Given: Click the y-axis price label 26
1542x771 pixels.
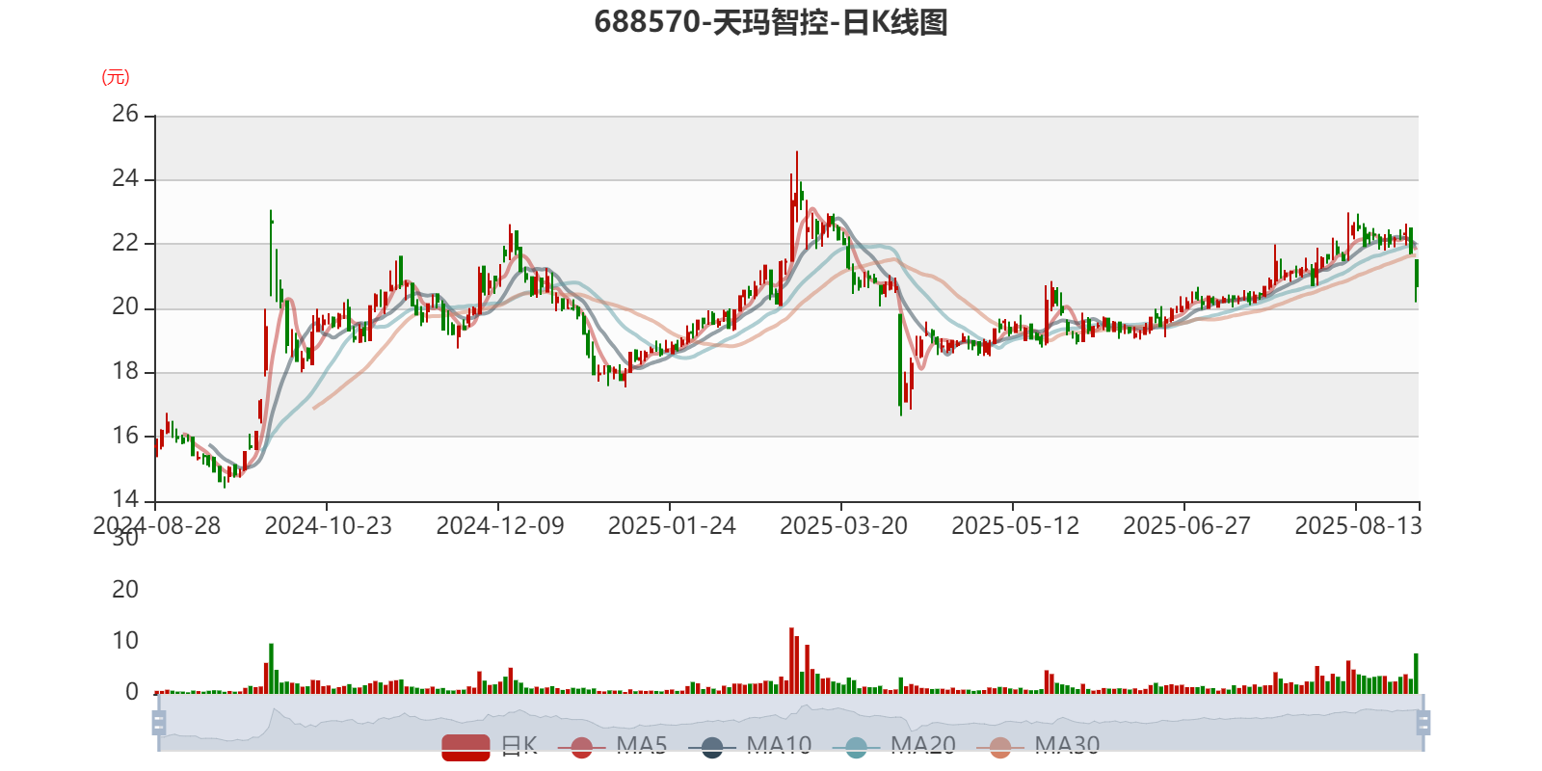Looking at the screenshot, I should pyautogui.click(x=125, y=114).
